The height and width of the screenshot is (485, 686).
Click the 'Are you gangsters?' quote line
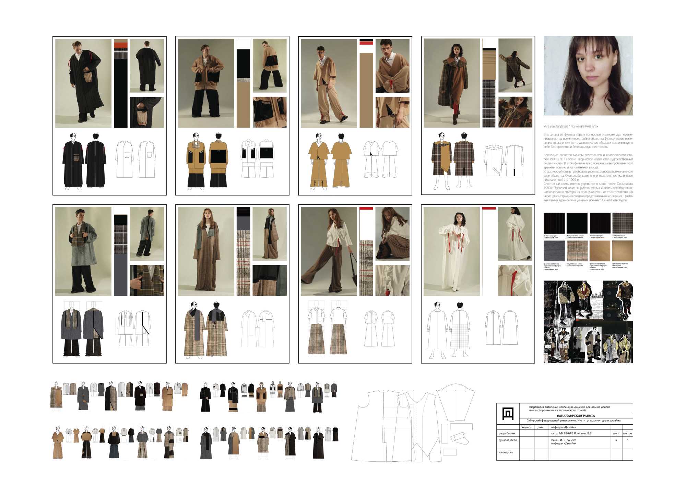coord(571,127)
